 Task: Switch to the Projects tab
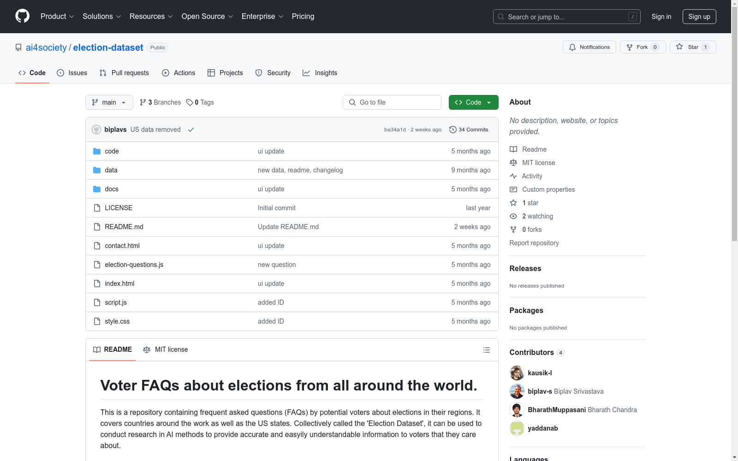click(225, 73)
